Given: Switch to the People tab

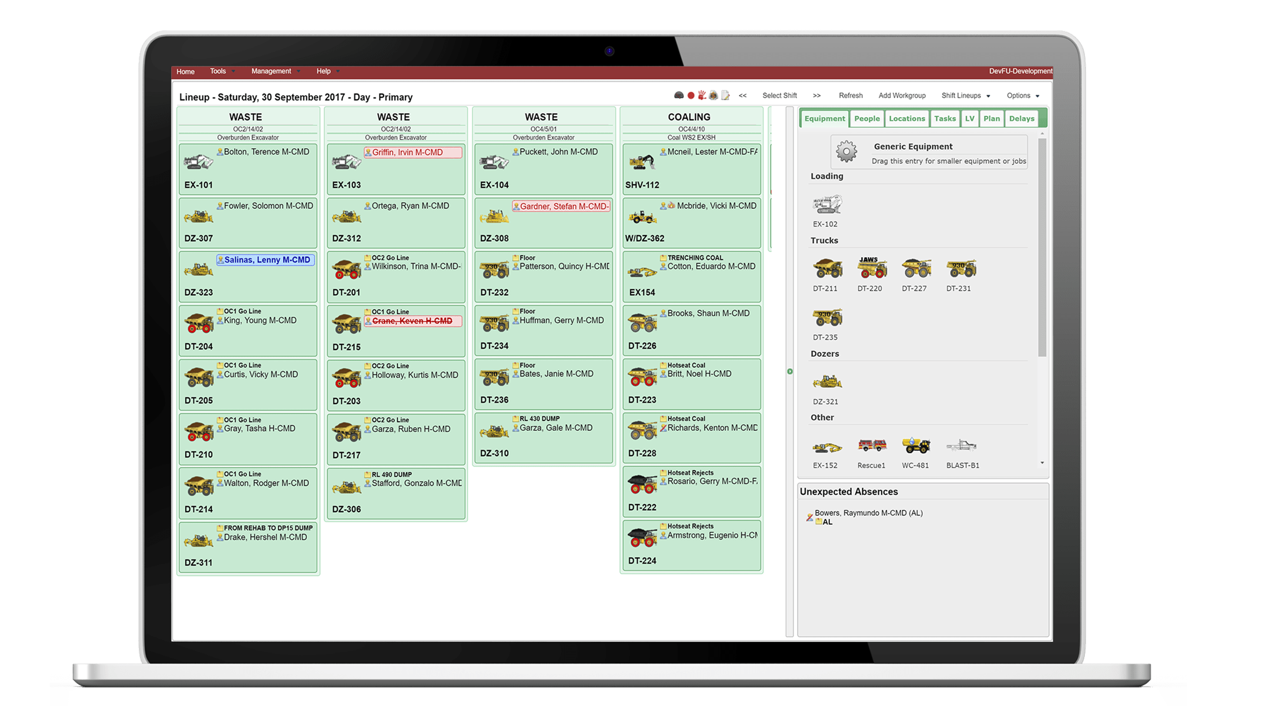Looking at the screenshot, I should (867, 119).
